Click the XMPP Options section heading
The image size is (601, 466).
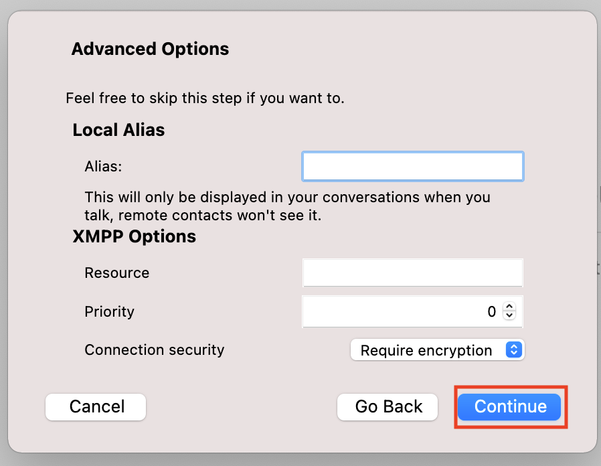click(134, 236)
